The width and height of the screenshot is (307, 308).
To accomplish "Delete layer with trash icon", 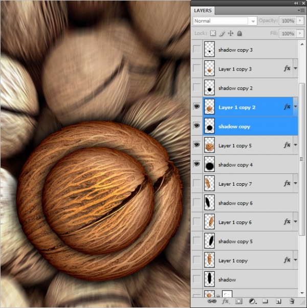I will (x=292, y=301).
